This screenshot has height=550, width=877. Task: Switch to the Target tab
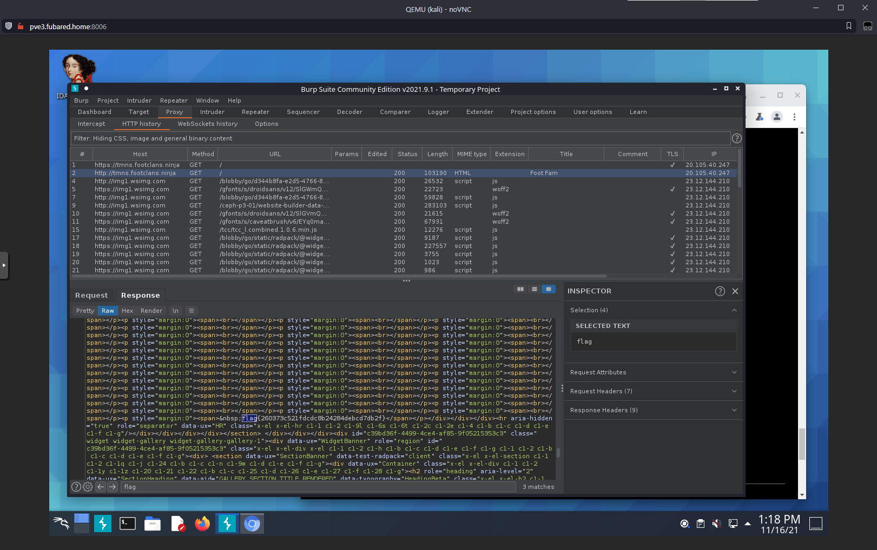(x=139, y=112)
